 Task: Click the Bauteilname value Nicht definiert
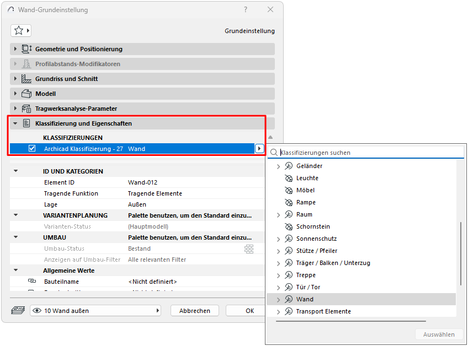pos(152,282)
